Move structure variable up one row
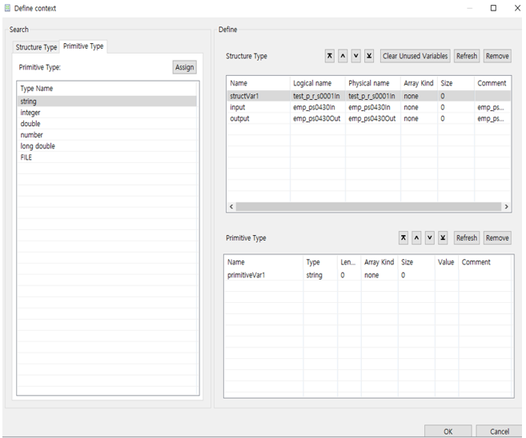 pyautogui.click(x=343, y=56)
